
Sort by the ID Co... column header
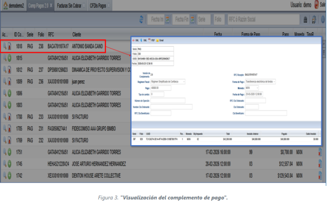click(19, 35)
